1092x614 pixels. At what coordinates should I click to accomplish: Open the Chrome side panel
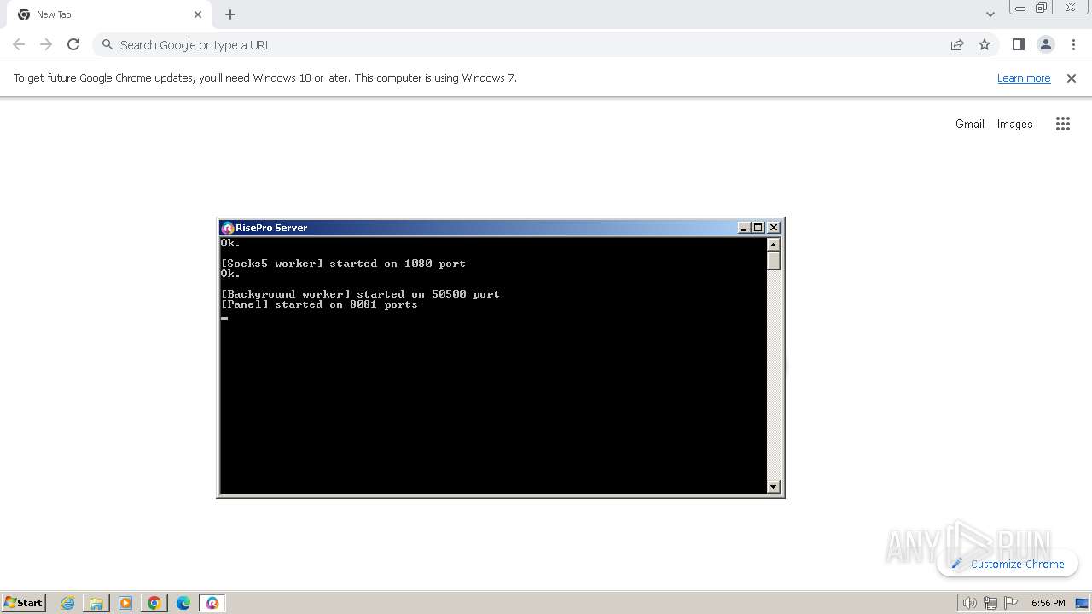pos(1018,44)
